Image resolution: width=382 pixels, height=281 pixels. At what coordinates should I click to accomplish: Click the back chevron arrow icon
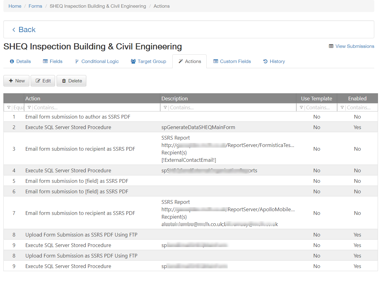coord(14,30)
